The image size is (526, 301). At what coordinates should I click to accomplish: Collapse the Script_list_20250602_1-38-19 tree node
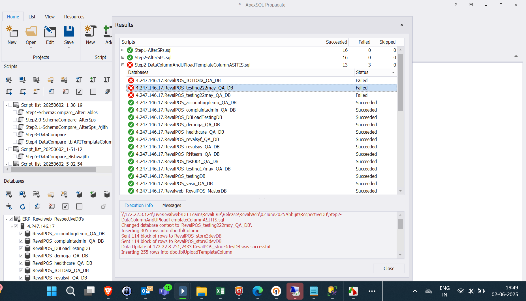7,105
